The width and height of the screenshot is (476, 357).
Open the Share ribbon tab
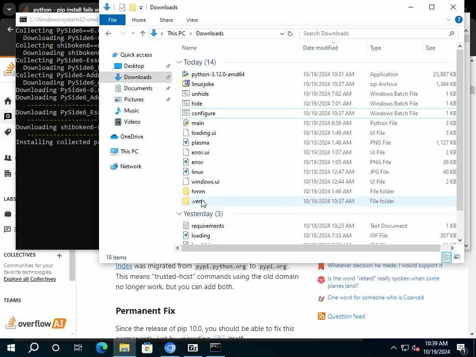(x=166, y=20)
